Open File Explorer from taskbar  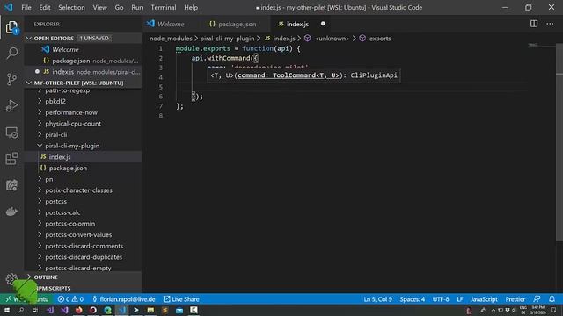coord(150,310)
